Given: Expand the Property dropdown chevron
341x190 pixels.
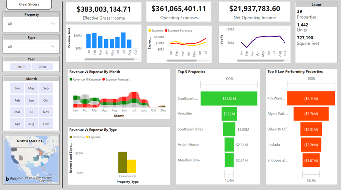Looking at the screenshot, I should pos(53,23).
